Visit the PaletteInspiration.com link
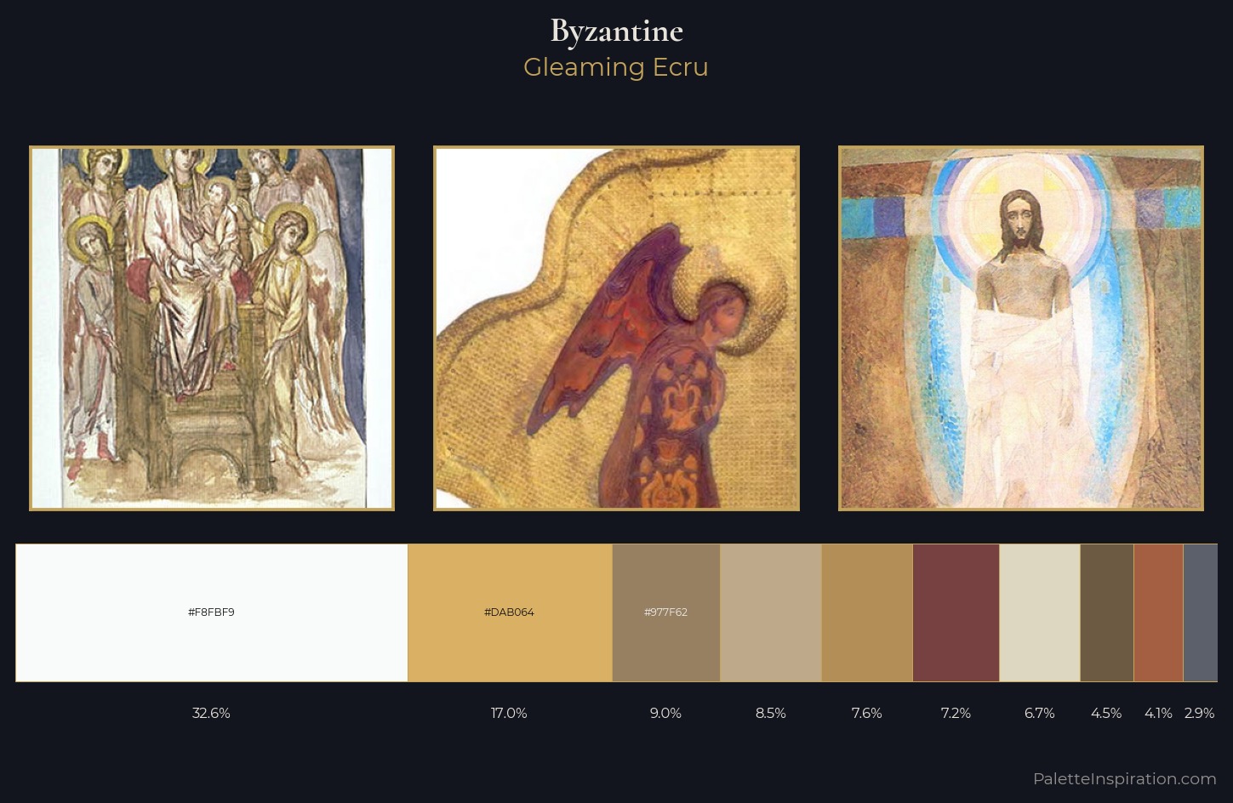 [1125, 778]
